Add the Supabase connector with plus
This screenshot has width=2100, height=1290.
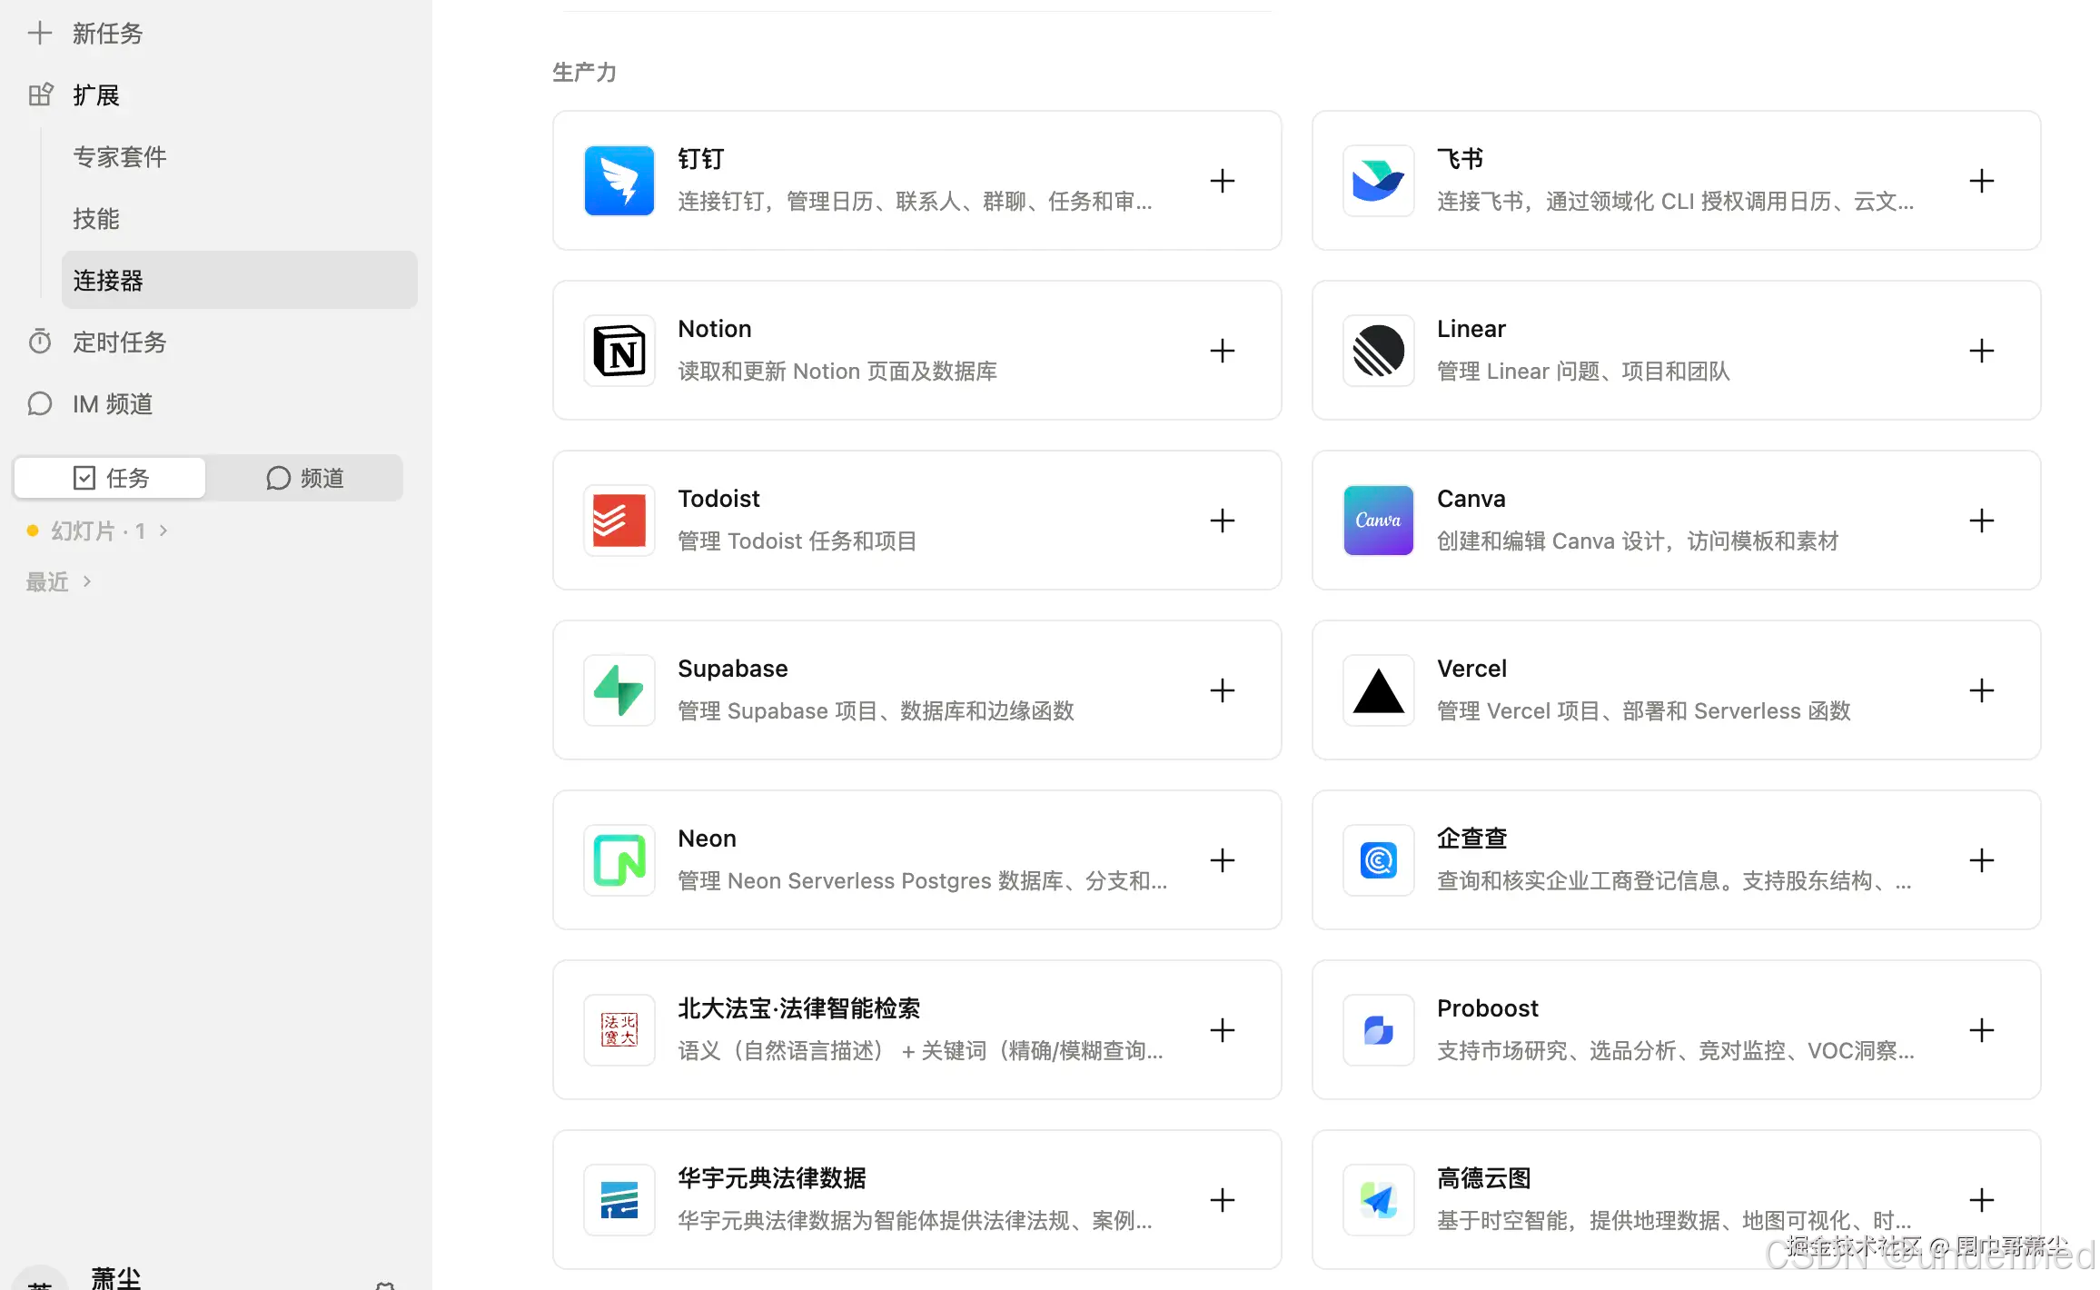click(x=1223, y=690)
